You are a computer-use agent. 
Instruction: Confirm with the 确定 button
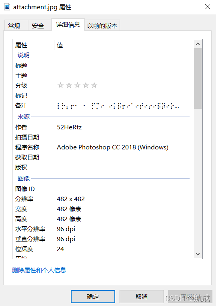93,297
